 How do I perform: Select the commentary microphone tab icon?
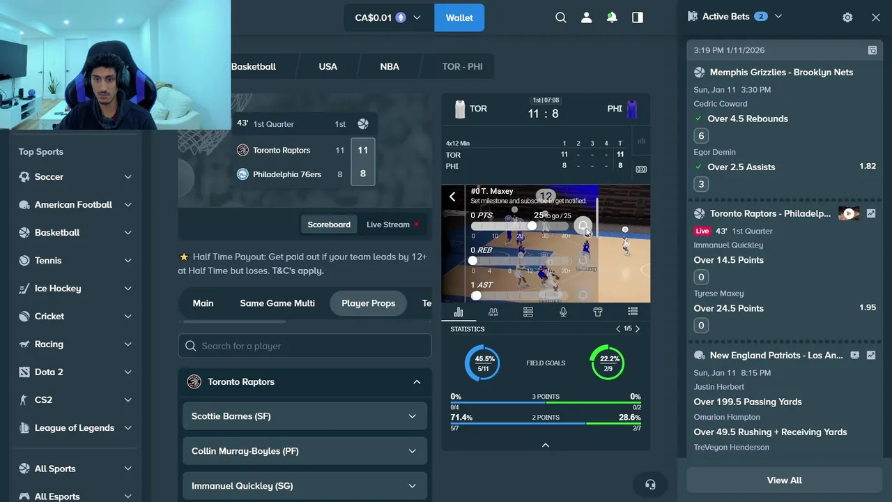[x=563, y=312]
